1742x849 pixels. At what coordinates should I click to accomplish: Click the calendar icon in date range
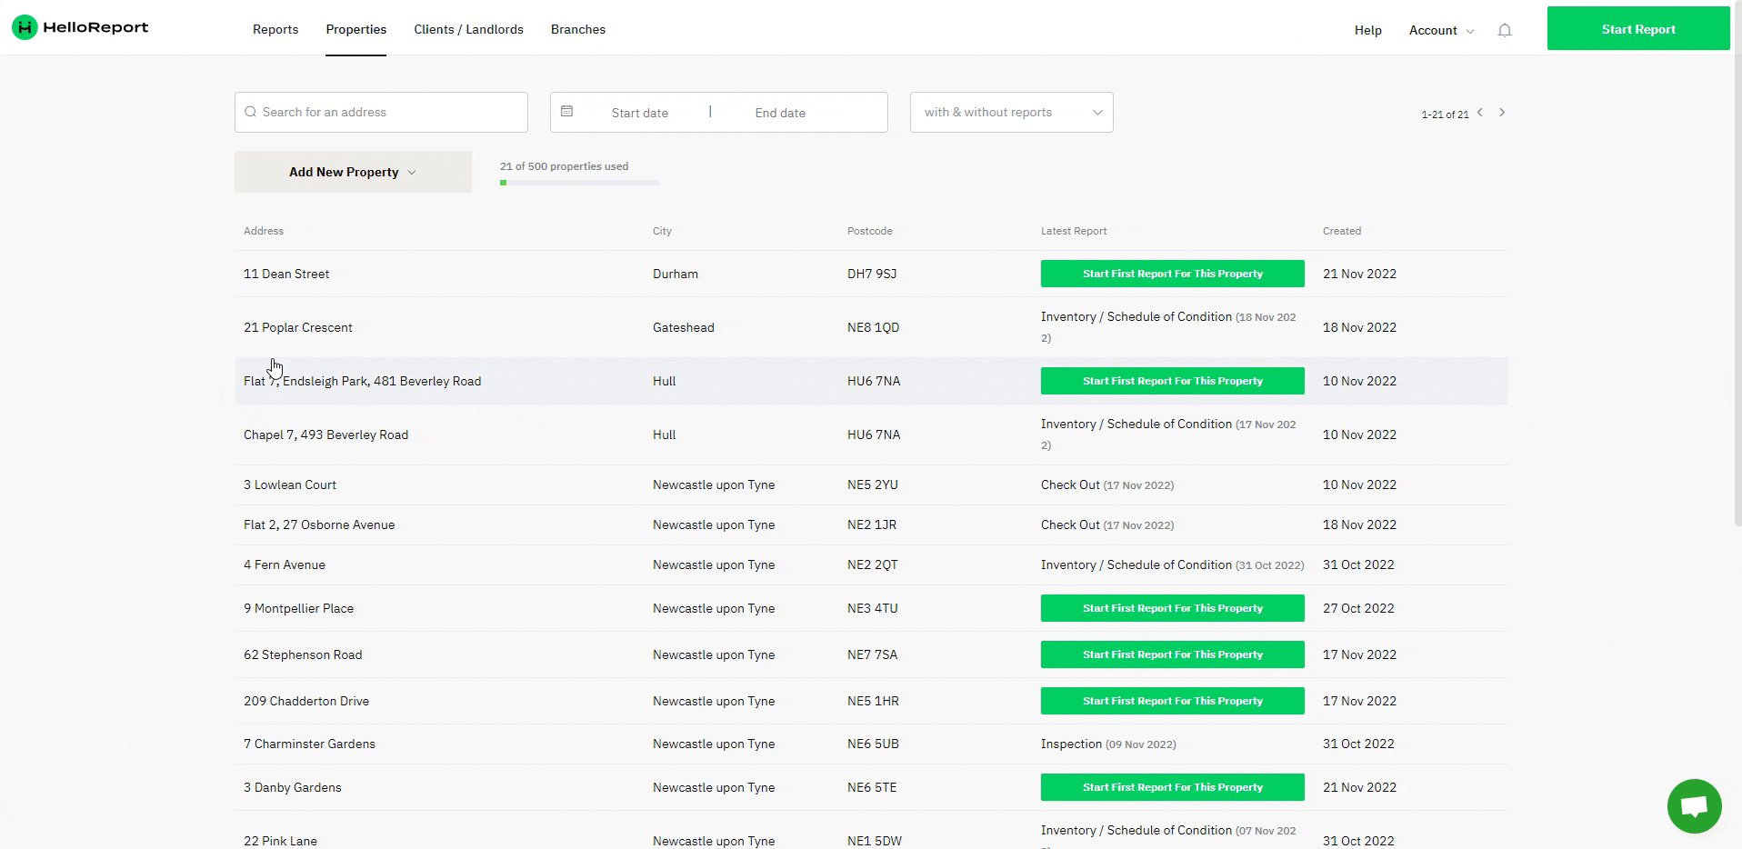pos(567,112)
